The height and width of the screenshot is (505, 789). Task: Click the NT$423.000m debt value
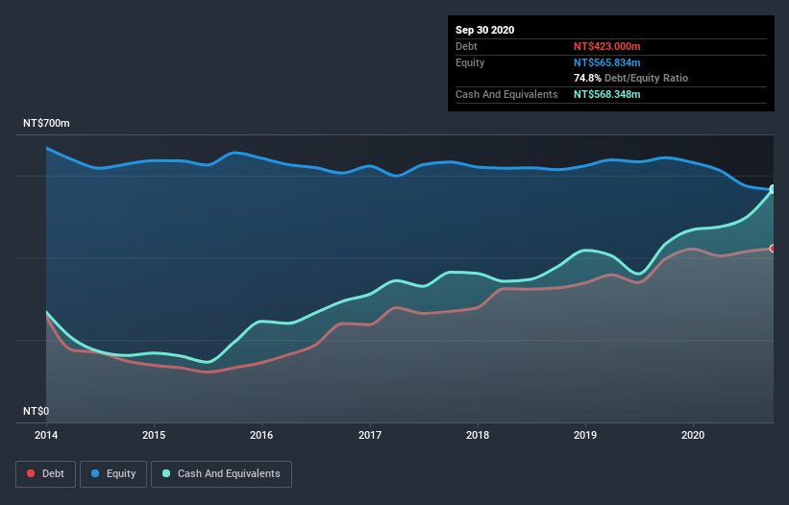pyautogui.click(x=606, y=46)
